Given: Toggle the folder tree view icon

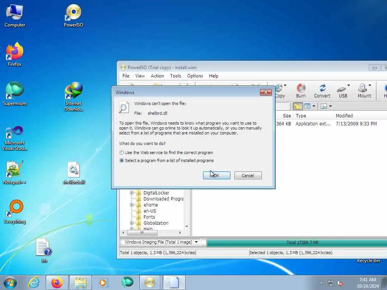Looking at the screenshot, I should 297,106.
